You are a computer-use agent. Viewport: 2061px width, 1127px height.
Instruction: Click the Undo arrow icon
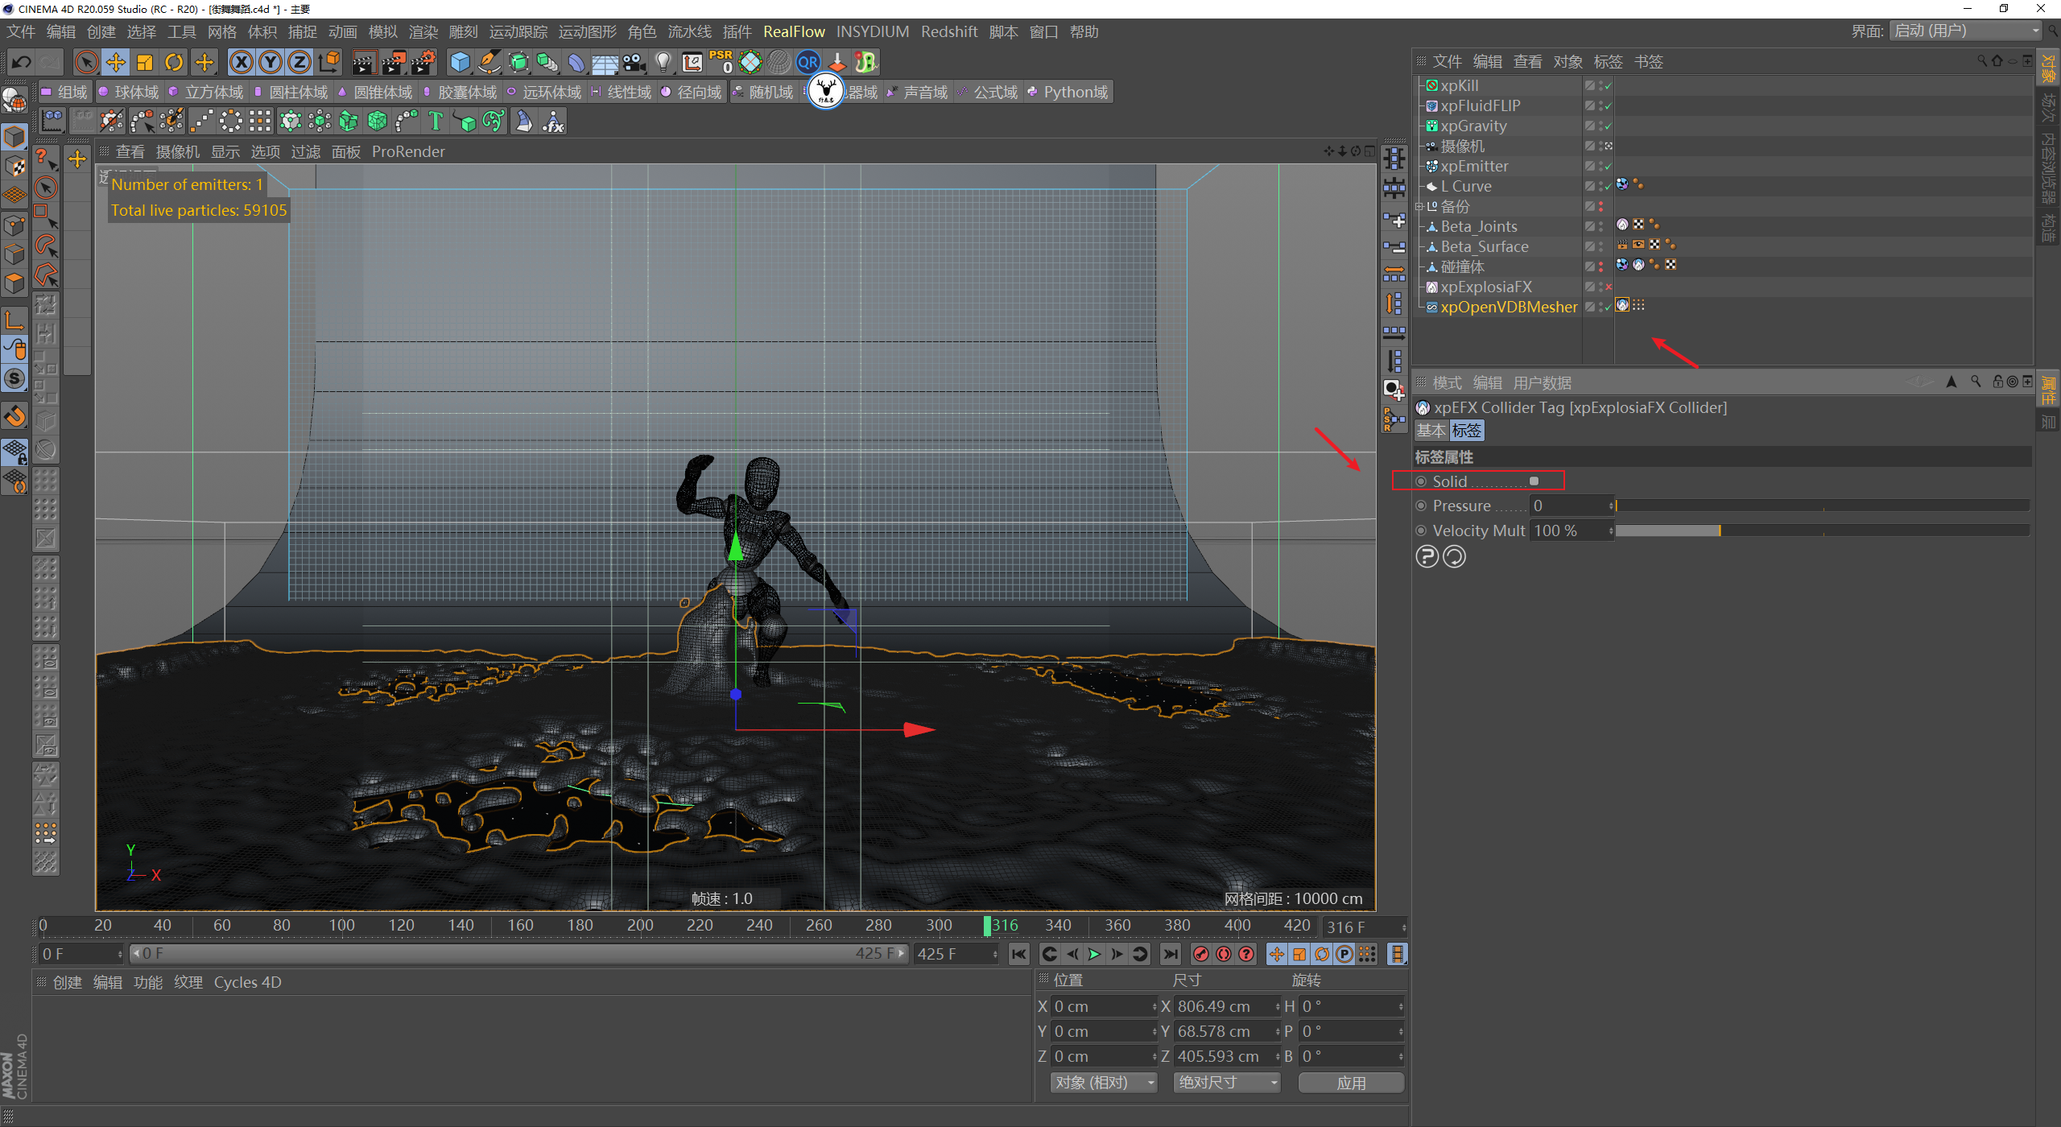(21, 62)
